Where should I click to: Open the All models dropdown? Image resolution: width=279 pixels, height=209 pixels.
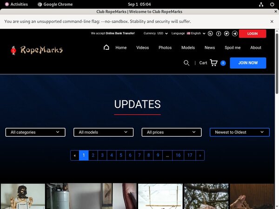pyautogui.click(x=103, y=132)
